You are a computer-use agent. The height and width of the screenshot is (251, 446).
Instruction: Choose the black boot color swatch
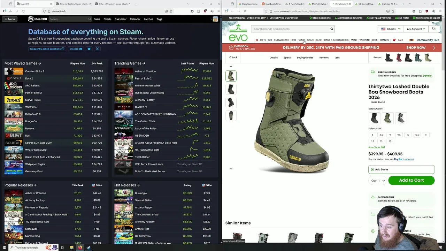pos(375,118)
